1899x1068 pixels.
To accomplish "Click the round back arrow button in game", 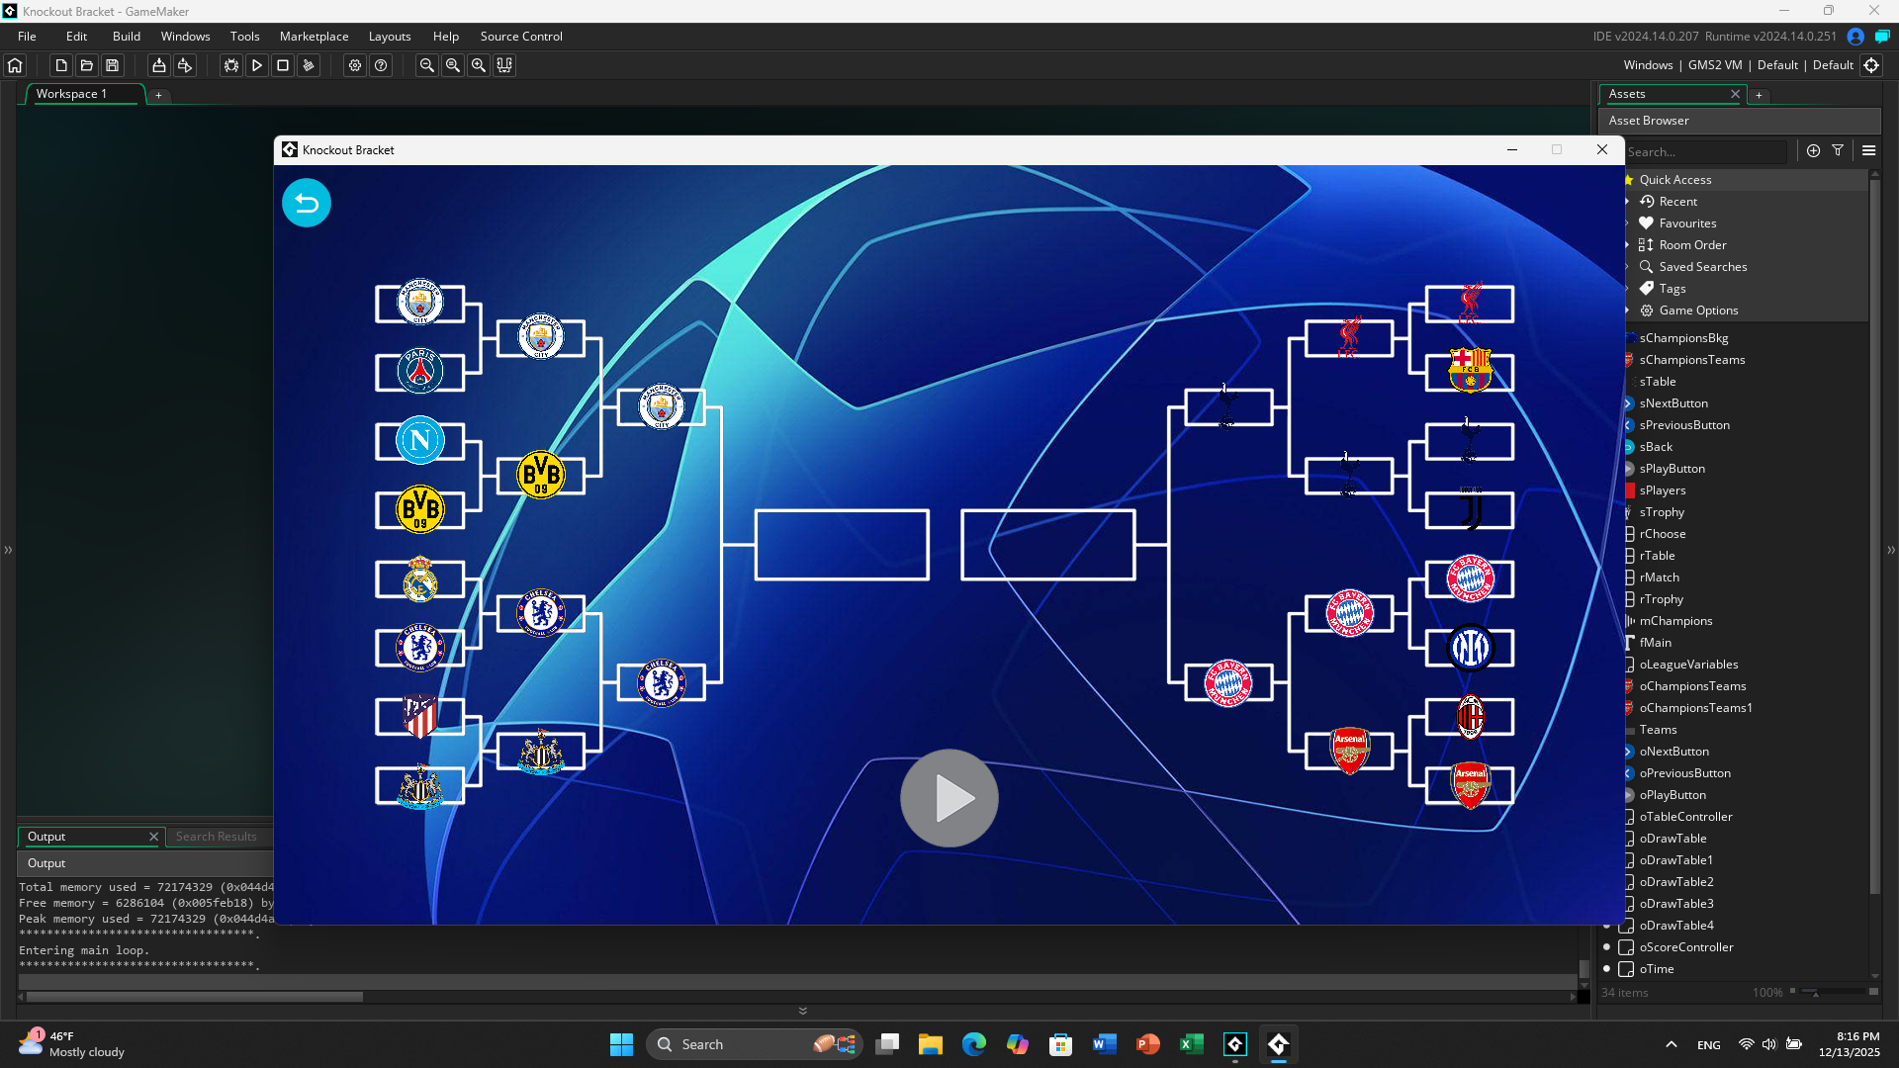I will (307, 203).
